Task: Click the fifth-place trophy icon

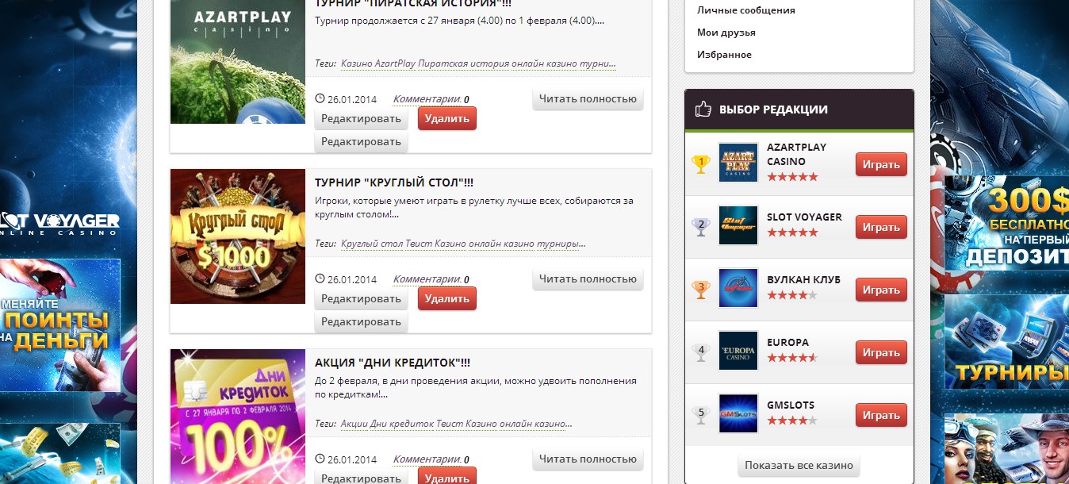Action: [x=700, y=415]
